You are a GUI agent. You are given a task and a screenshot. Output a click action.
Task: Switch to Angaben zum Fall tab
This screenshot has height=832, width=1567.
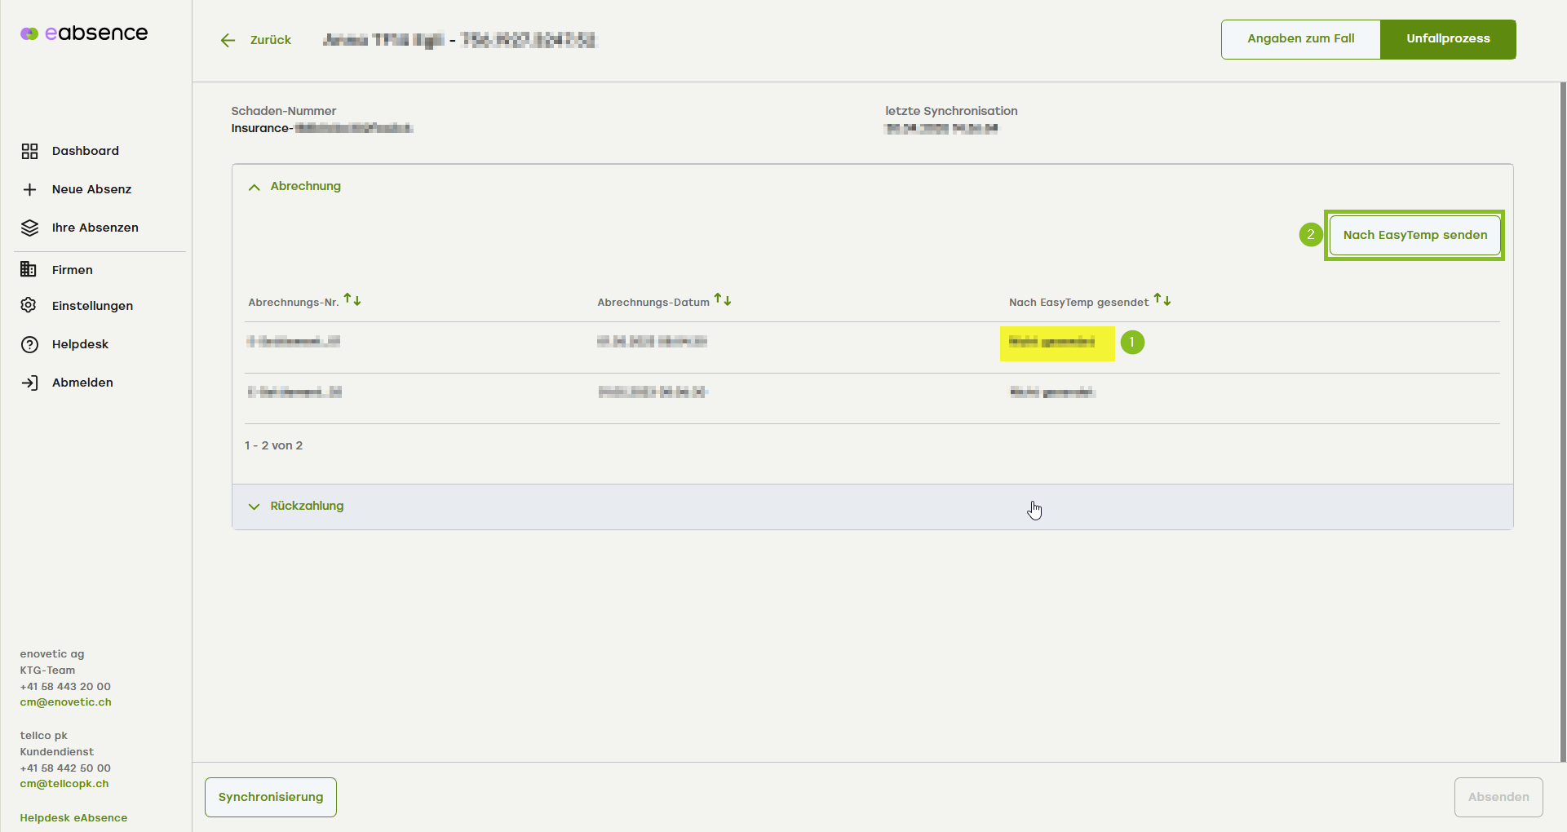click(x=1300, y=39)
